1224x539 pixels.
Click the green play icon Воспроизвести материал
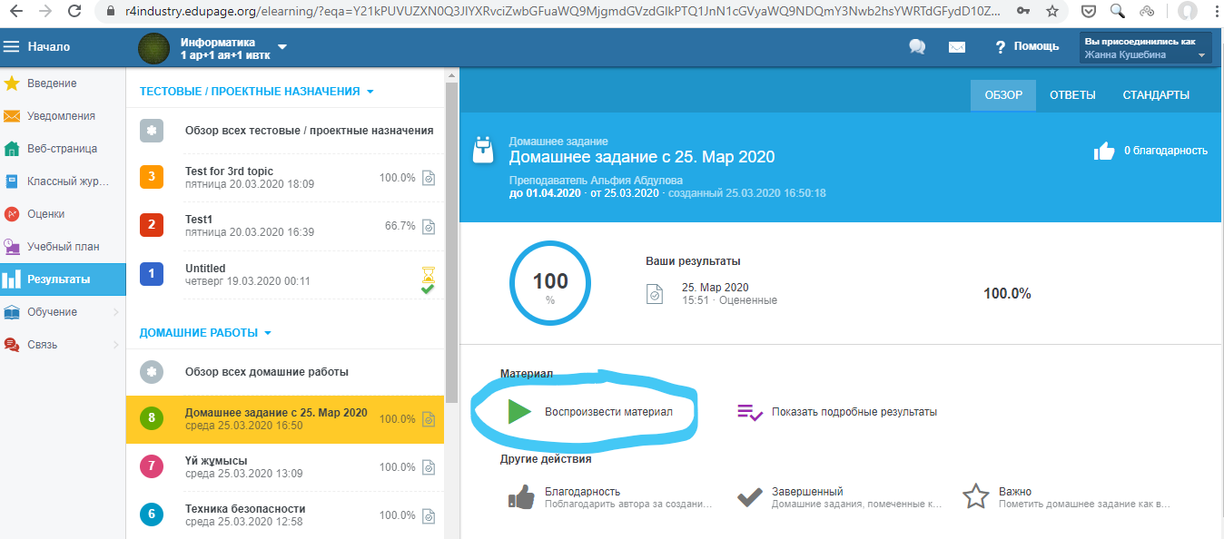click(519, 411)
